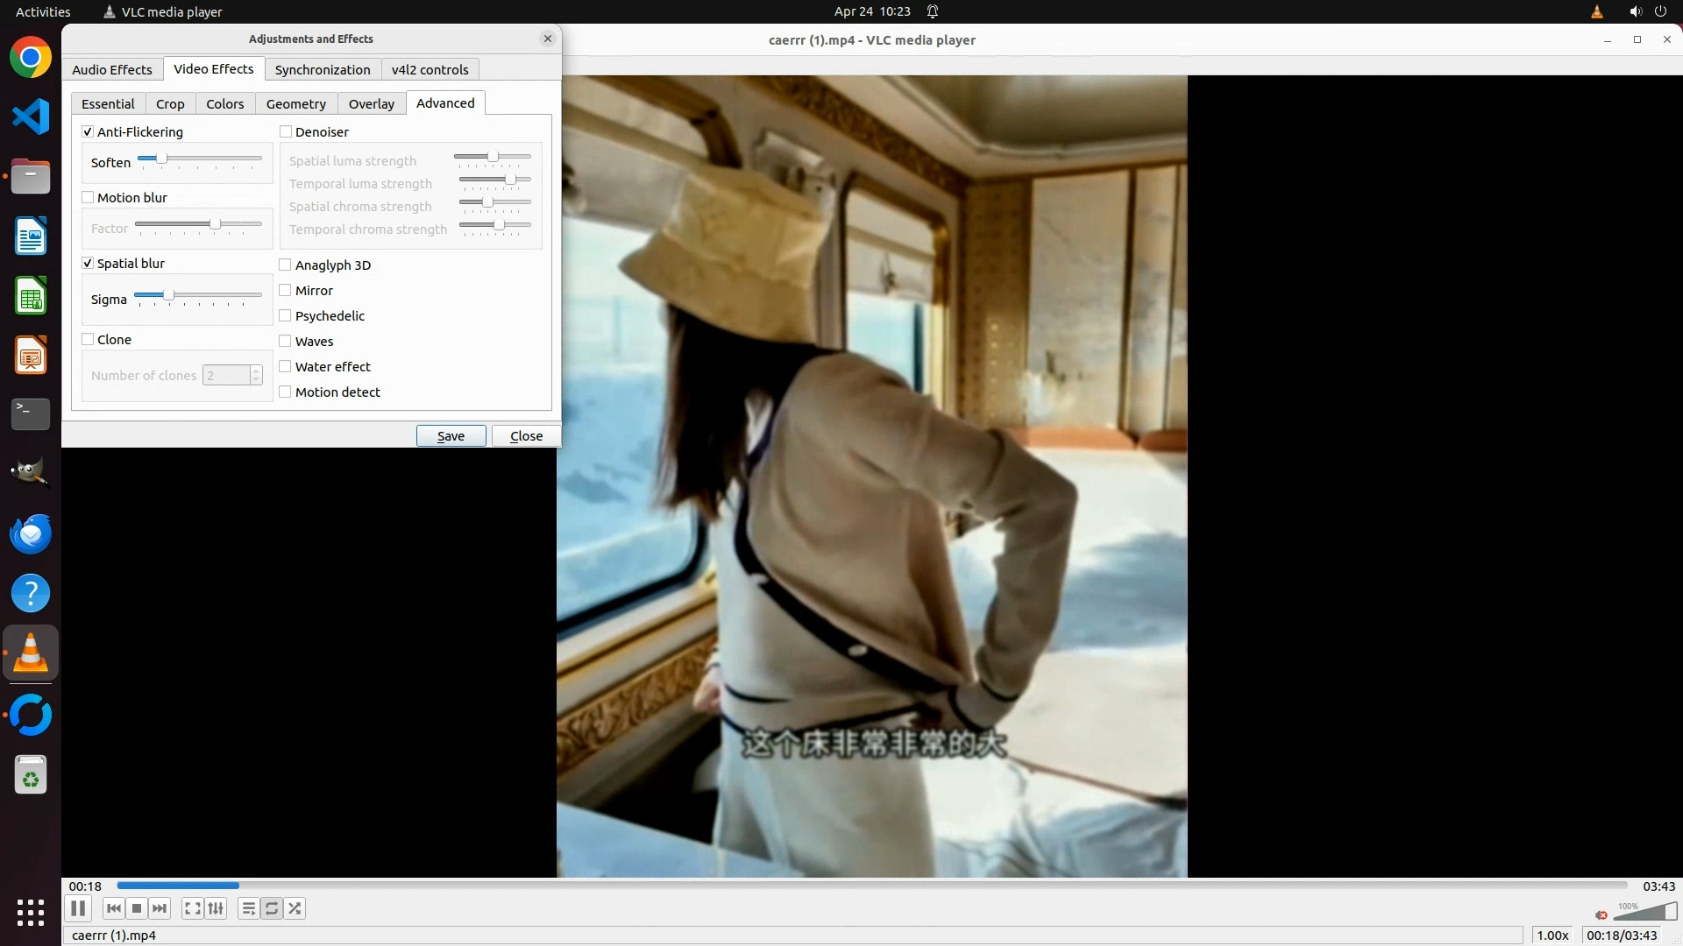Skip to next media track

coord(160,908)
